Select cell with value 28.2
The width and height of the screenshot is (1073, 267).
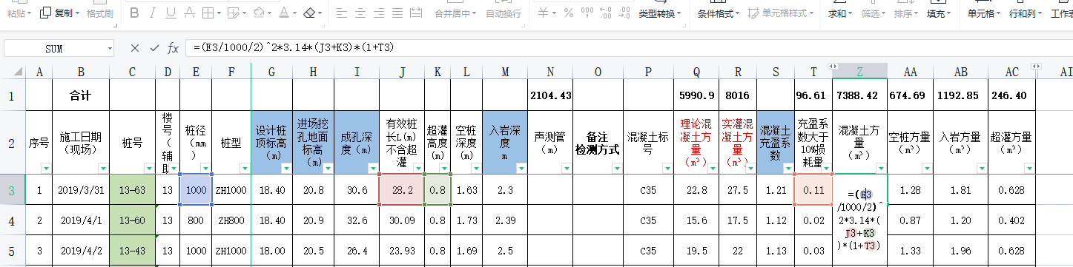tap(401, 190)
